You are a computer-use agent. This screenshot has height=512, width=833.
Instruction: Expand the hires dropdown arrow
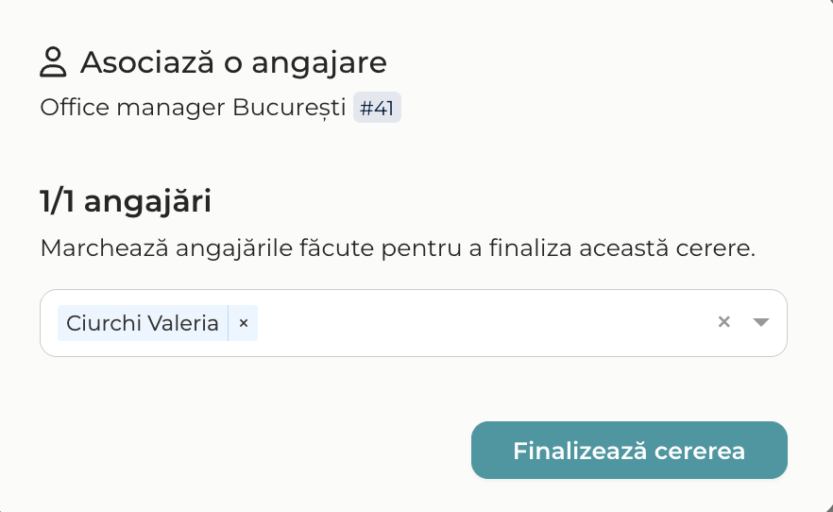[x=761, y=322]
